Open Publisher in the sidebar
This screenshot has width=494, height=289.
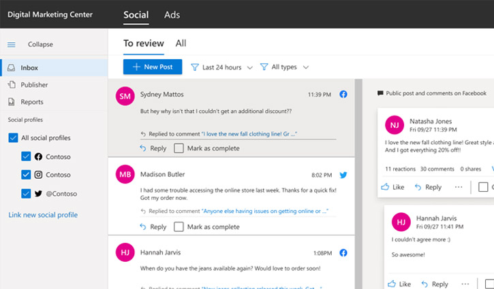34,85
